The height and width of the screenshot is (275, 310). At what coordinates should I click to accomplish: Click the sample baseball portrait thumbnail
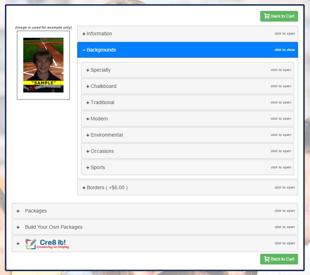[43, 65]
